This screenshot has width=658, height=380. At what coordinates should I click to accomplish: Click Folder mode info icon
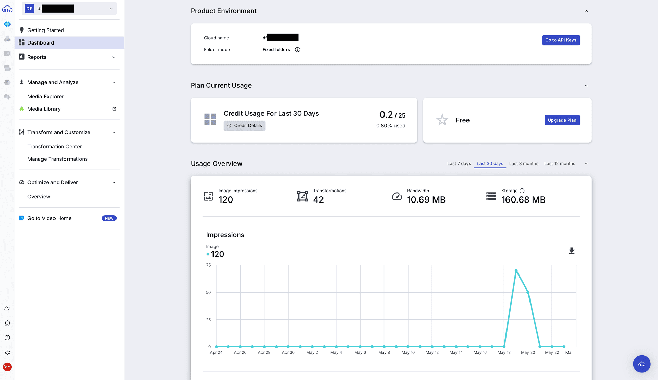pos(297,50)
